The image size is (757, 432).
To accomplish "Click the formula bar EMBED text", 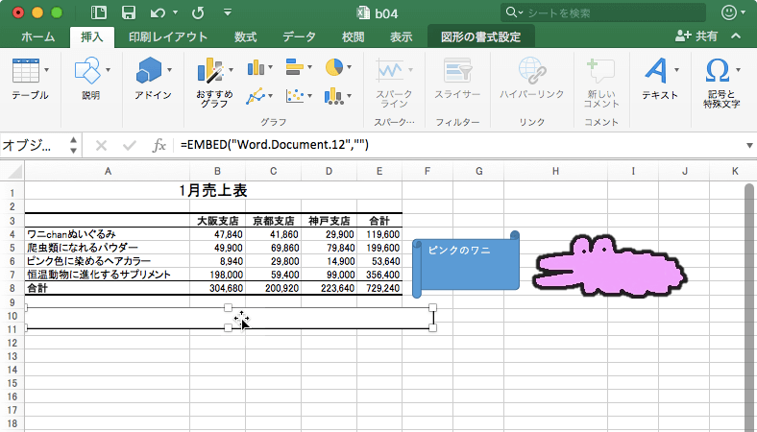I will coord(274,144).
